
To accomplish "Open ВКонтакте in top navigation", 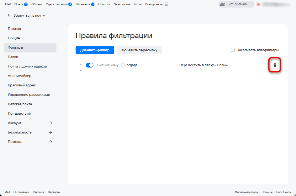I will 83,4.
